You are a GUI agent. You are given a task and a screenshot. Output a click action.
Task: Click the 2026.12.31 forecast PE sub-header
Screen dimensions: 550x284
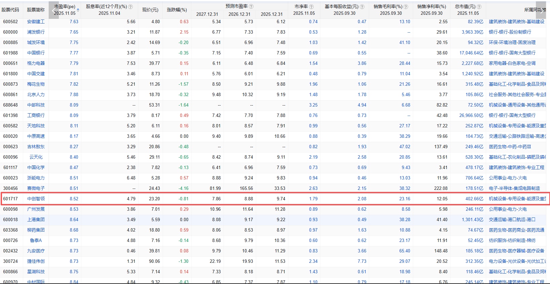(239, 14)
